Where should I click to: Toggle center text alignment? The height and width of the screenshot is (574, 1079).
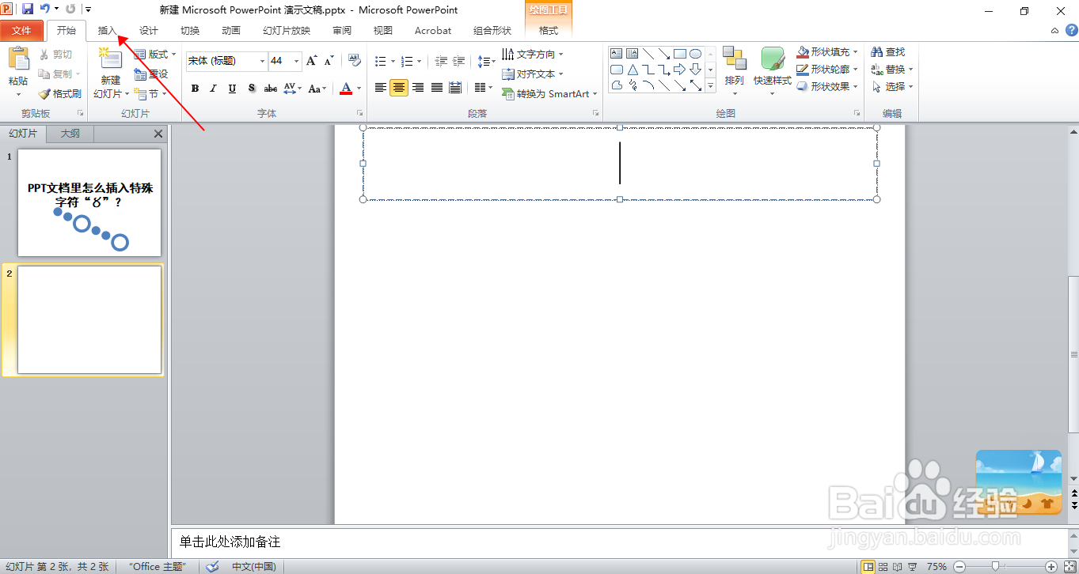point(399,88)
